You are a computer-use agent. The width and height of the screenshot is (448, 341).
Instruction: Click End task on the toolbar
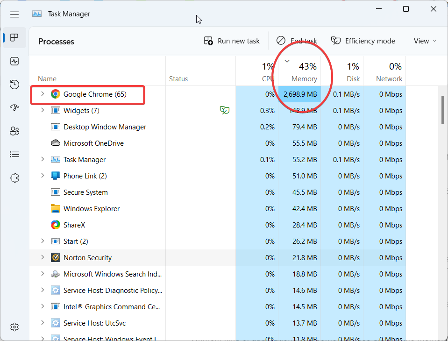click(297, 41)
